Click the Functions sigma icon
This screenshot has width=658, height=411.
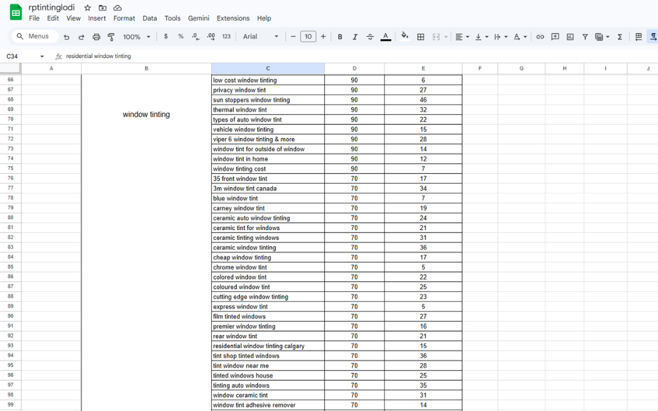coord(619,37)
